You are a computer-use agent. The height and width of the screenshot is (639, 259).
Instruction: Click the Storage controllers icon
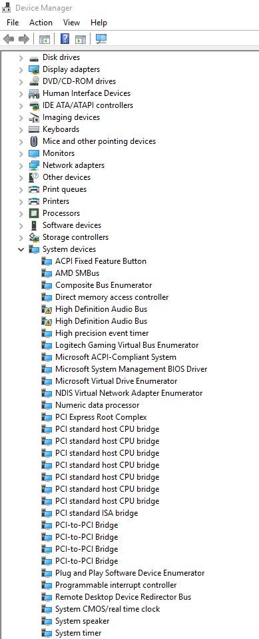(34, 237)
